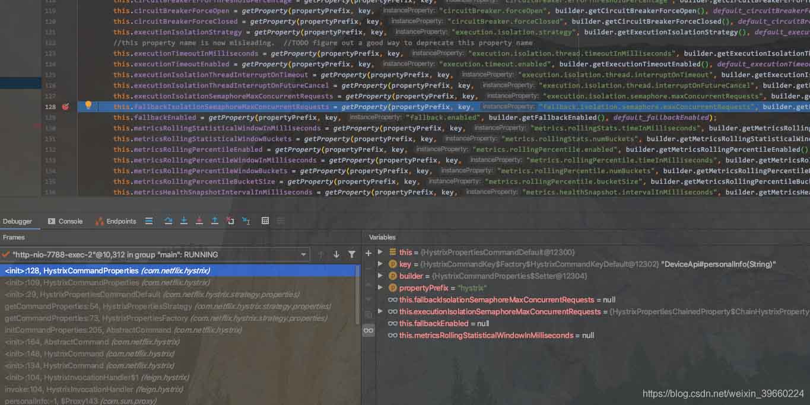Expand the 'propertyPrefix' variable node
Screen dimensions: 810x405
click(x=380, y=288)
